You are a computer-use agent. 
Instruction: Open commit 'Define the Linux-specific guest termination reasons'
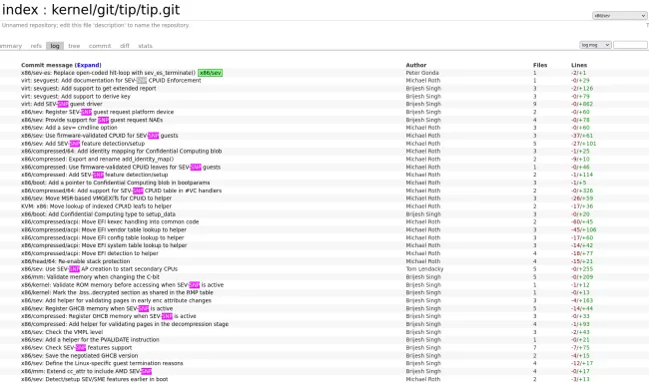102,363
